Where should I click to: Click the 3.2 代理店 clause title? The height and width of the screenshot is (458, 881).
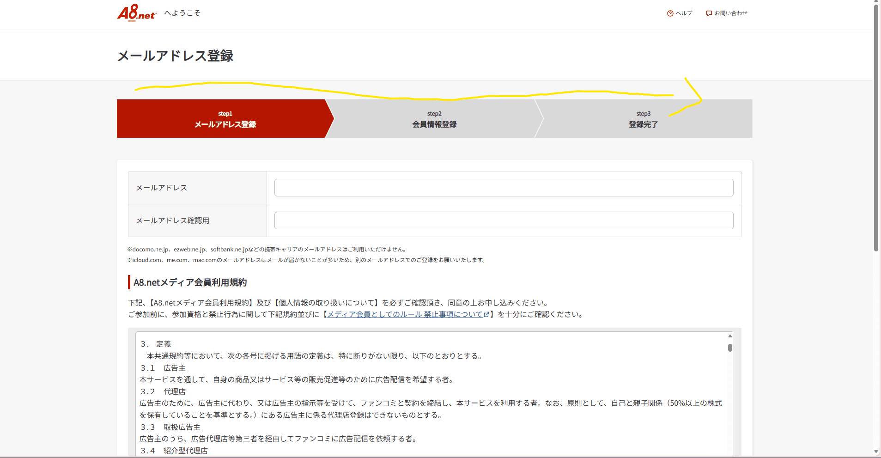click(163, 391)
